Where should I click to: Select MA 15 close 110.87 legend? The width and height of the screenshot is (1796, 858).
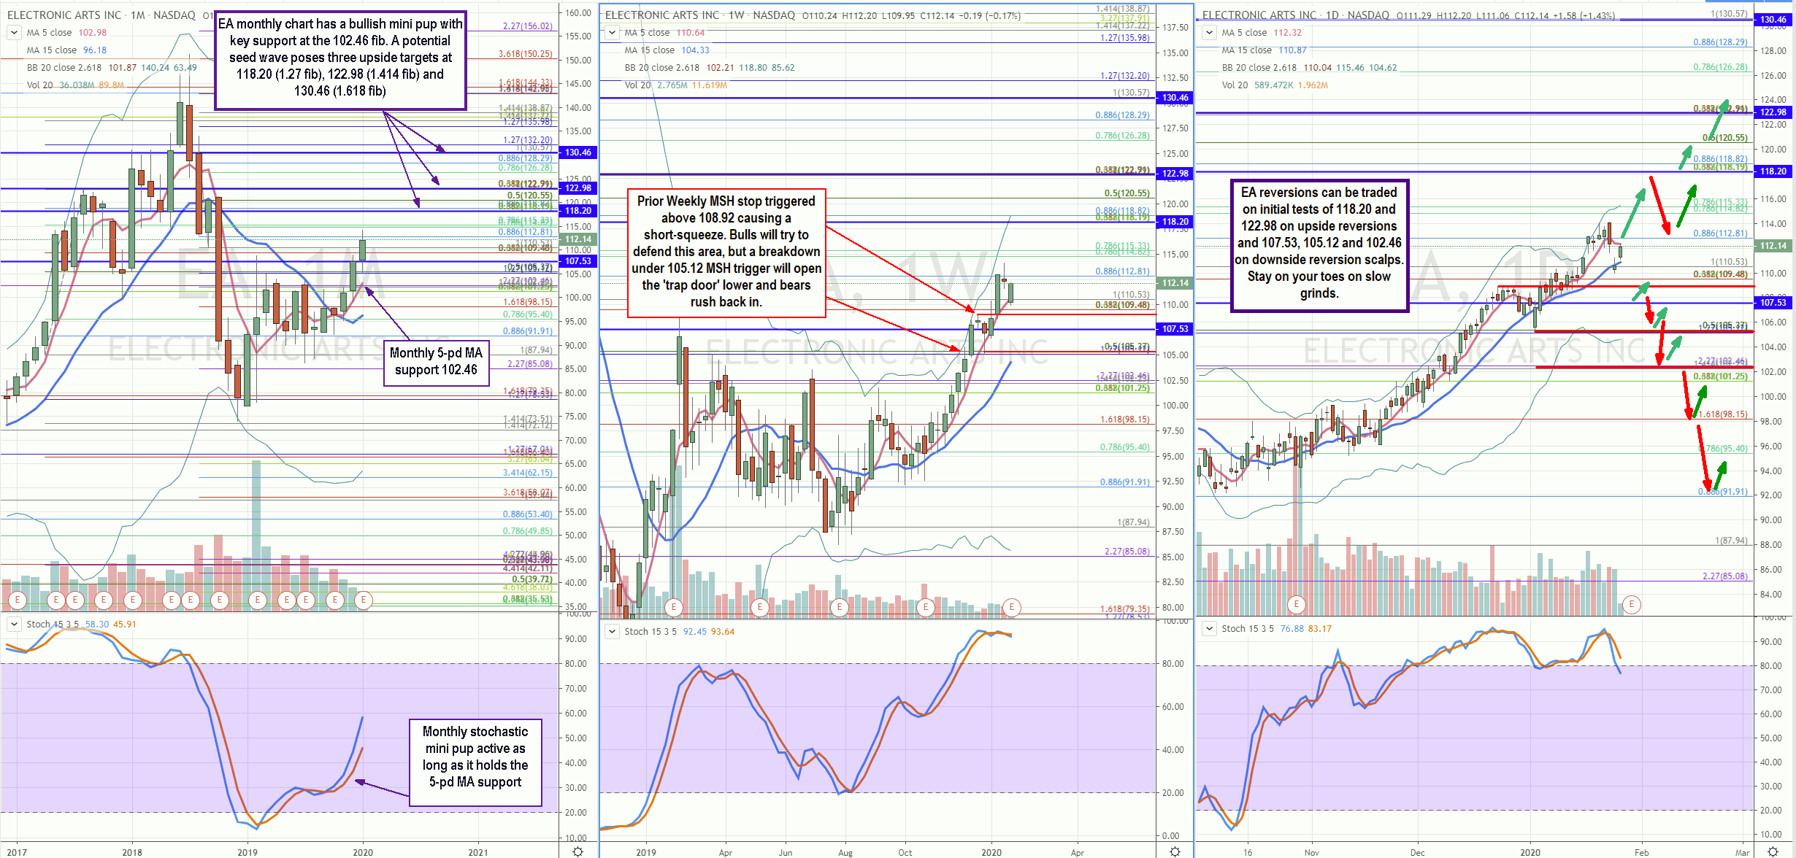[x=1265, y=50]
